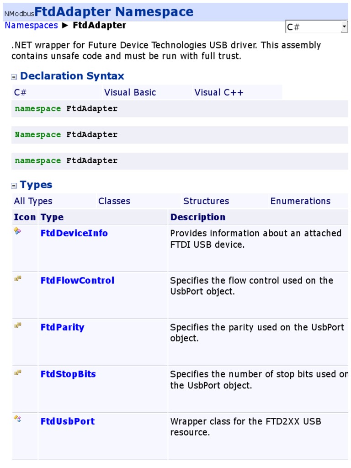Show only Classes in the types table
Screen dimensions: 351x468
[114, 201]
